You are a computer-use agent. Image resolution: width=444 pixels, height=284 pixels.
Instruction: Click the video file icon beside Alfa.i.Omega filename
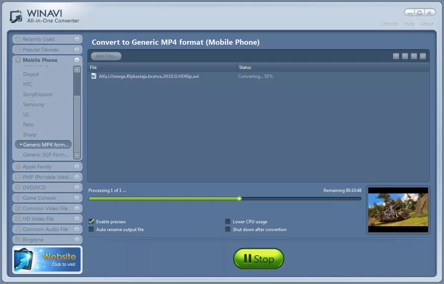click(93, 76)
